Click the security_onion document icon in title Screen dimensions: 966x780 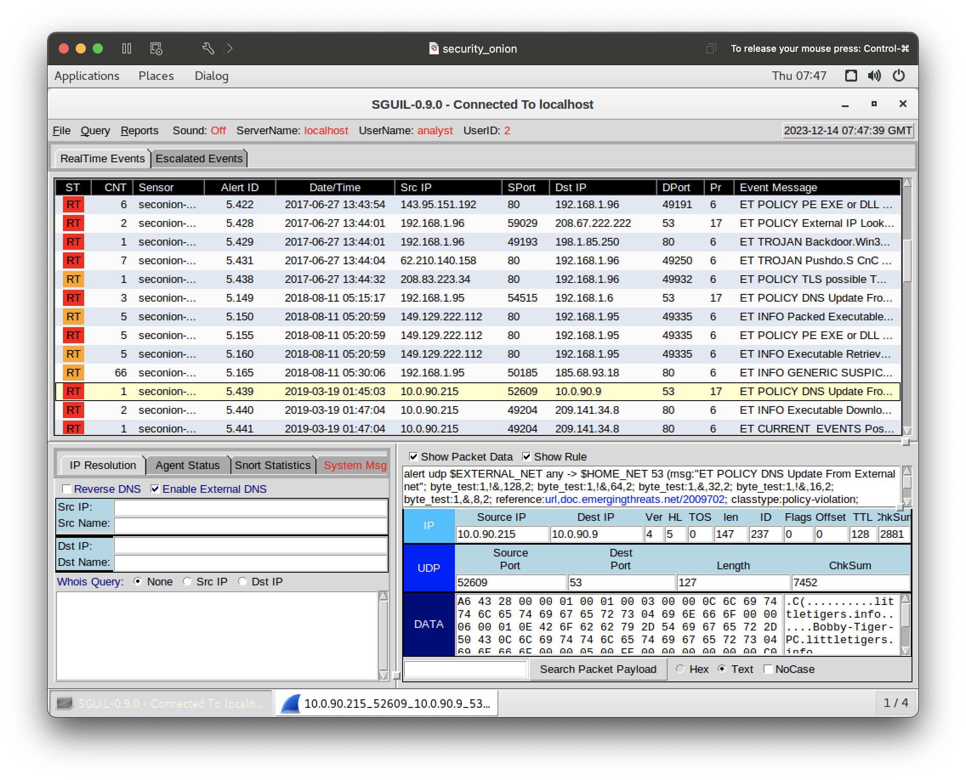434,48
